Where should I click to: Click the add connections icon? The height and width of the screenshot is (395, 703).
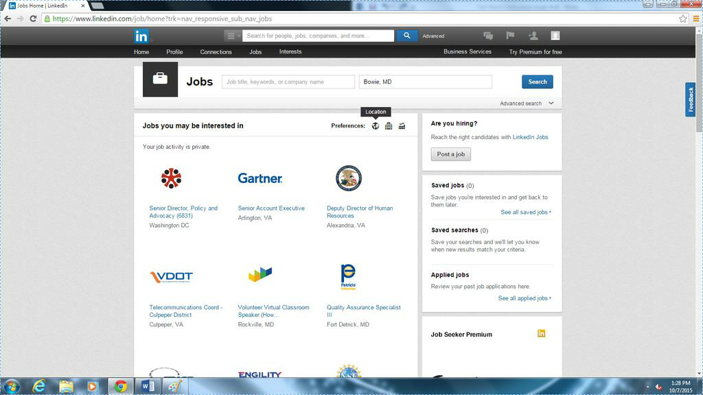(533, 36)
